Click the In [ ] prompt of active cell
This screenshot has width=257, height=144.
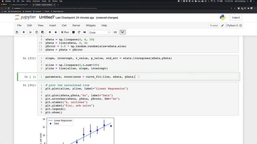pos(30,77)
